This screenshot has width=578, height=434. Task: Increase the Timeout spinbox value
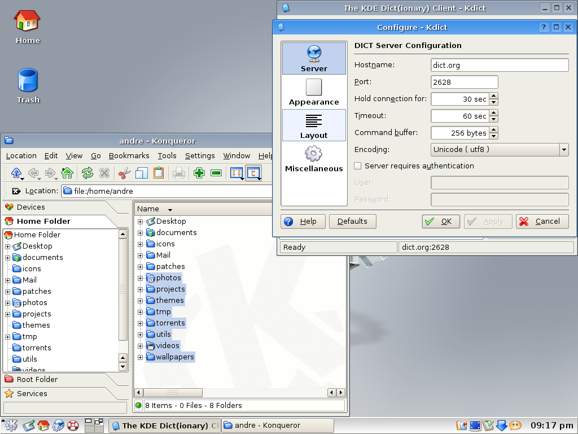[x=493, y=112]
